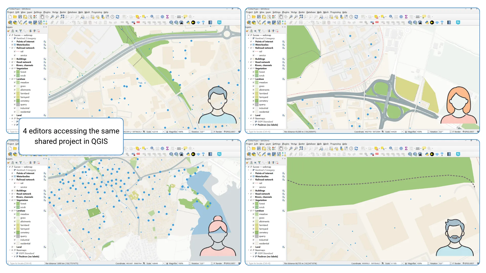This screenshot has width=486, height=273.
Task: Click cemetery color swatch in top-right window
Action: coord(257,101)
